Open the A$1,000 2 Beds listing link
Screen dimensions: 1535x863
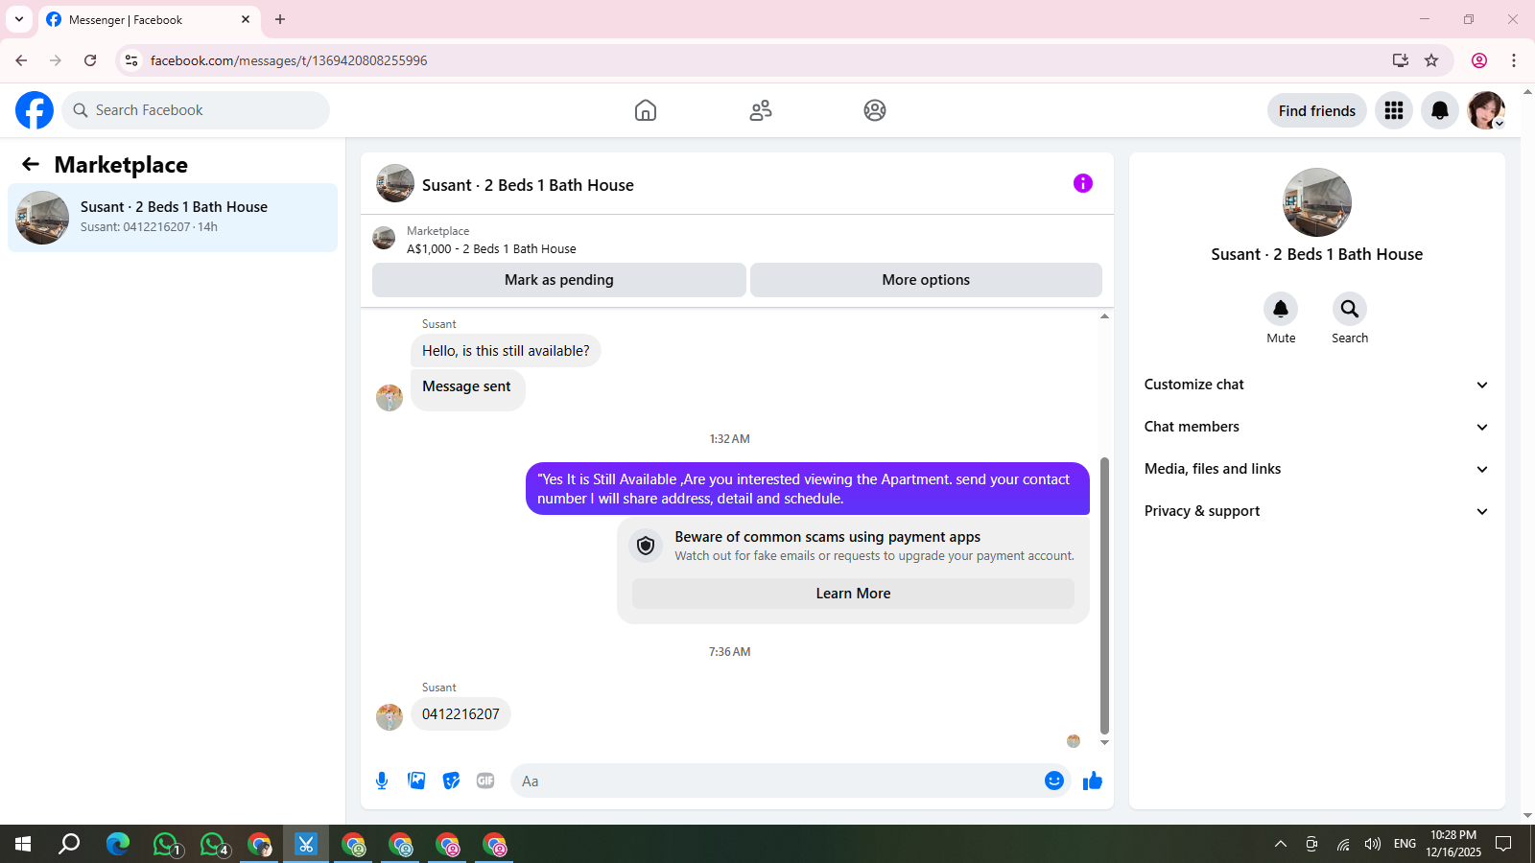tap(491, 248)
